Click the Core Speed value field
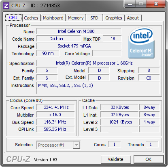This screenshot has width=168, height=167. tap(55, 107)
